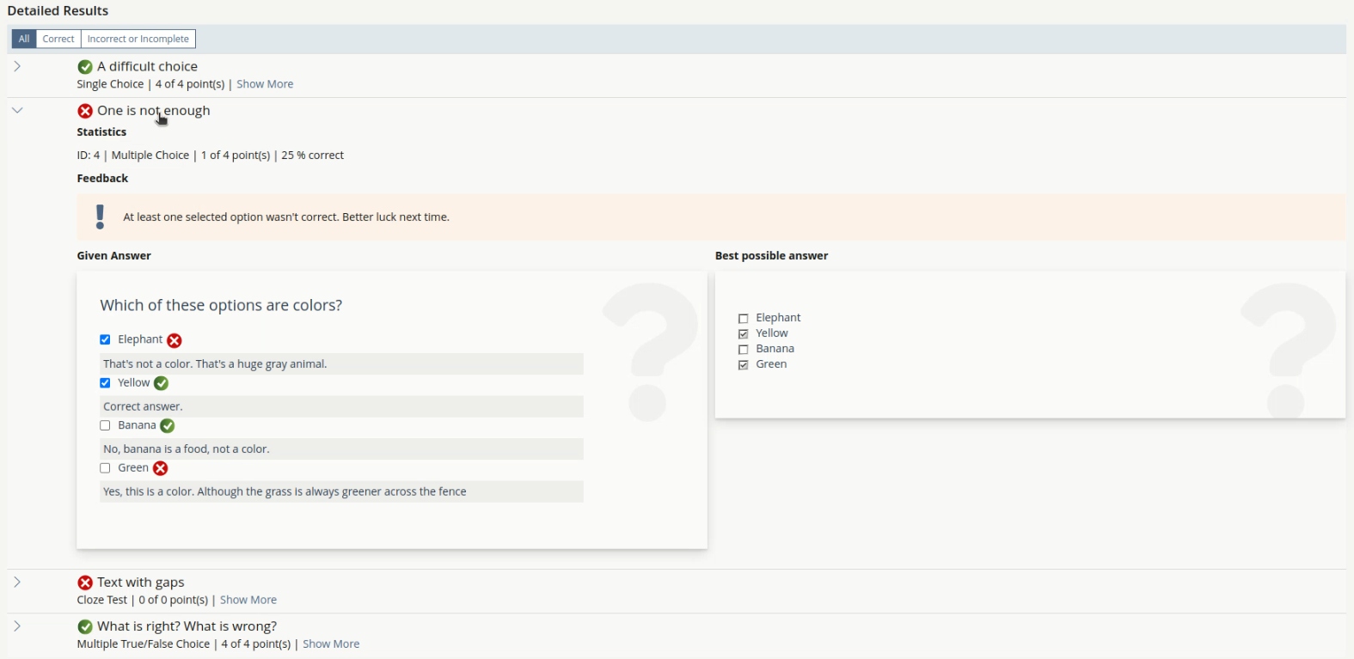Toggle Yellow checkbox in Best possible answer
The width and height of the screenshot is (1354, 659).
[744, 334]
